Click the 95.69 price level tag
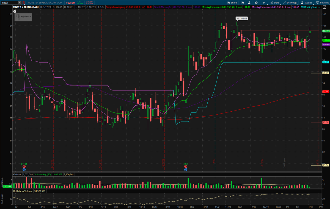 click(x=326, y=73)
